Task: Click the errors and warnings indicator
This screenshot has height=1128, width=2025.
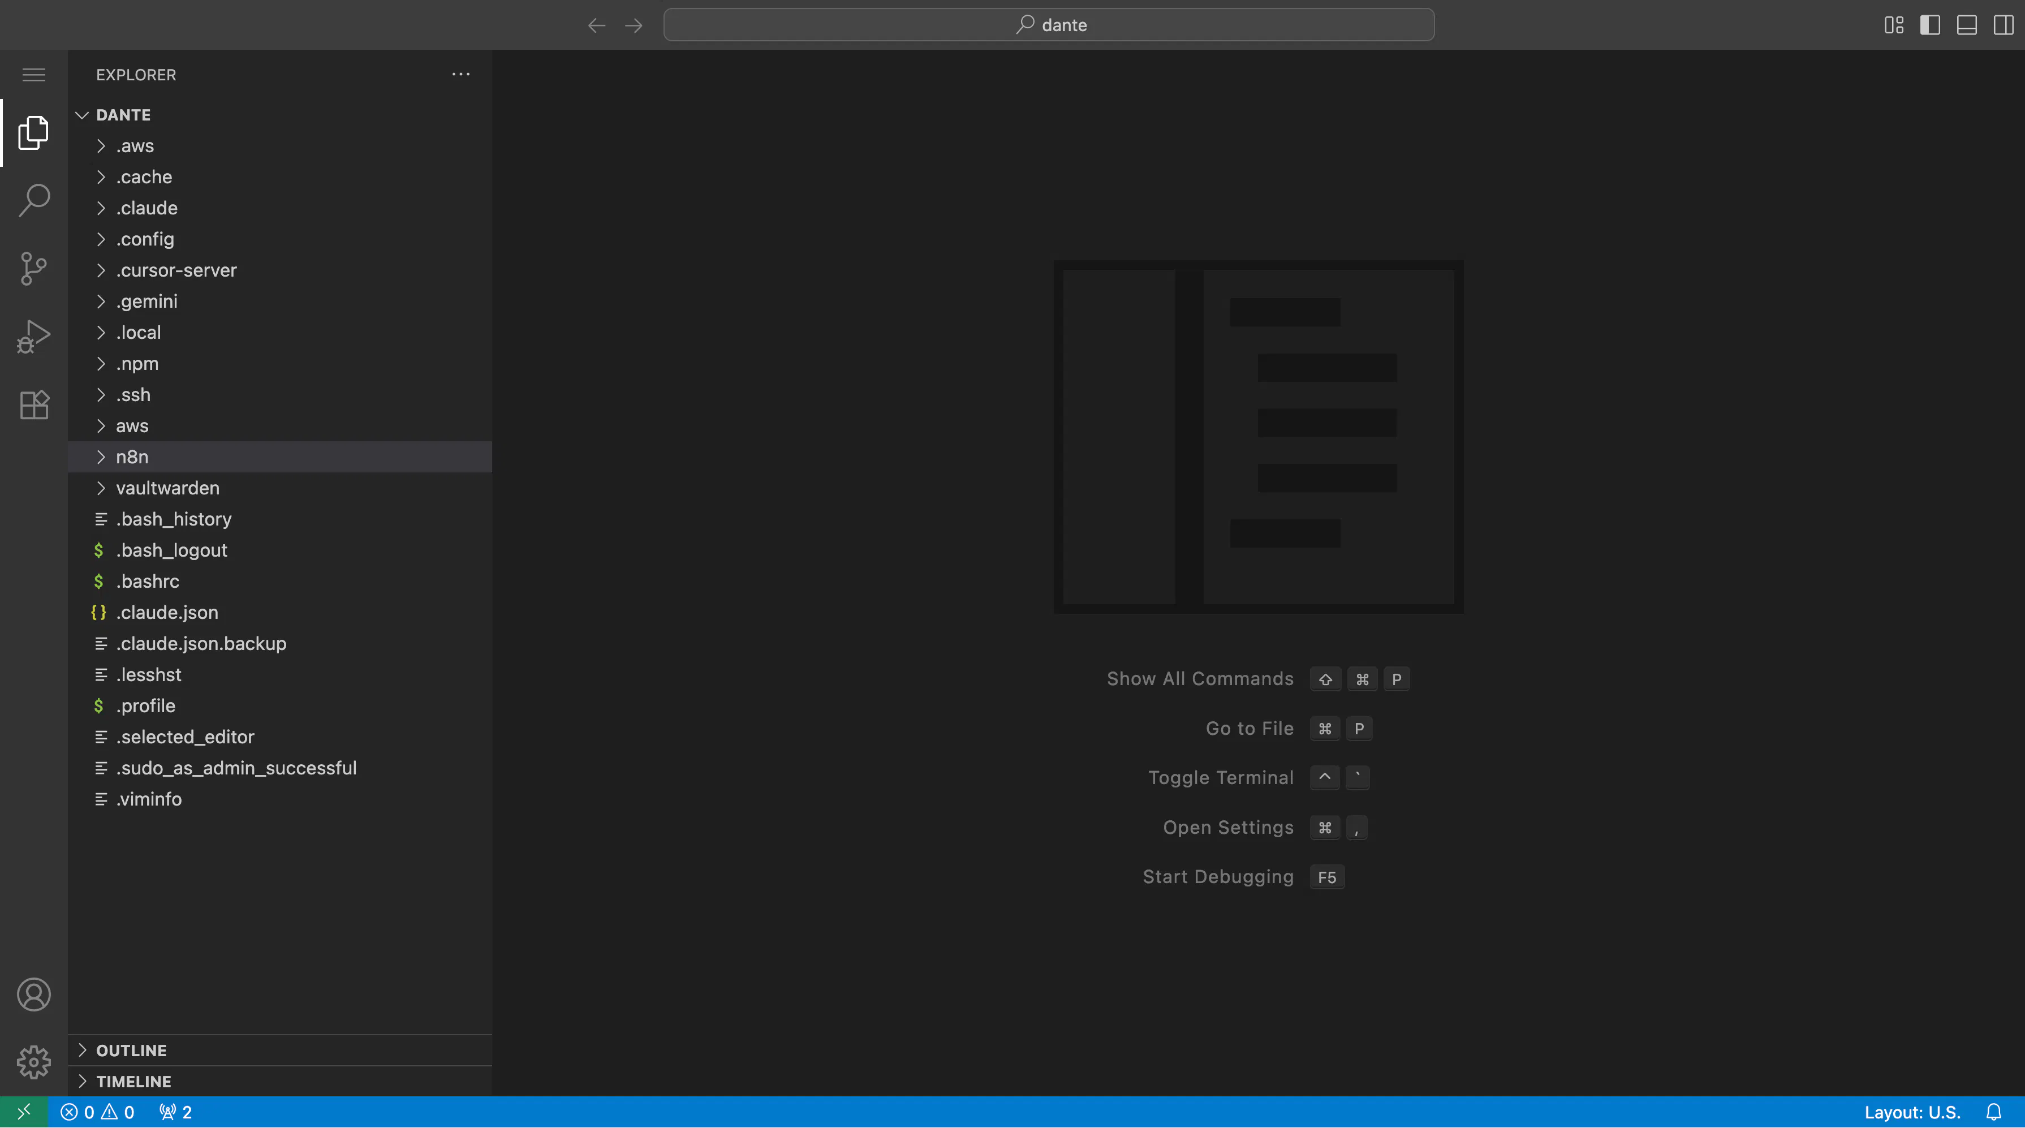Action: (97, 1112)
